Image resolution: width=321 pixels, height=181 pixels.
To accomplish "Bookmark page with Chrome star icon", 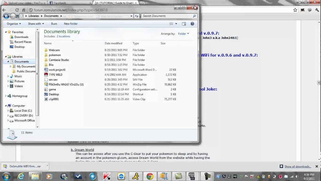I will (295, 10).
